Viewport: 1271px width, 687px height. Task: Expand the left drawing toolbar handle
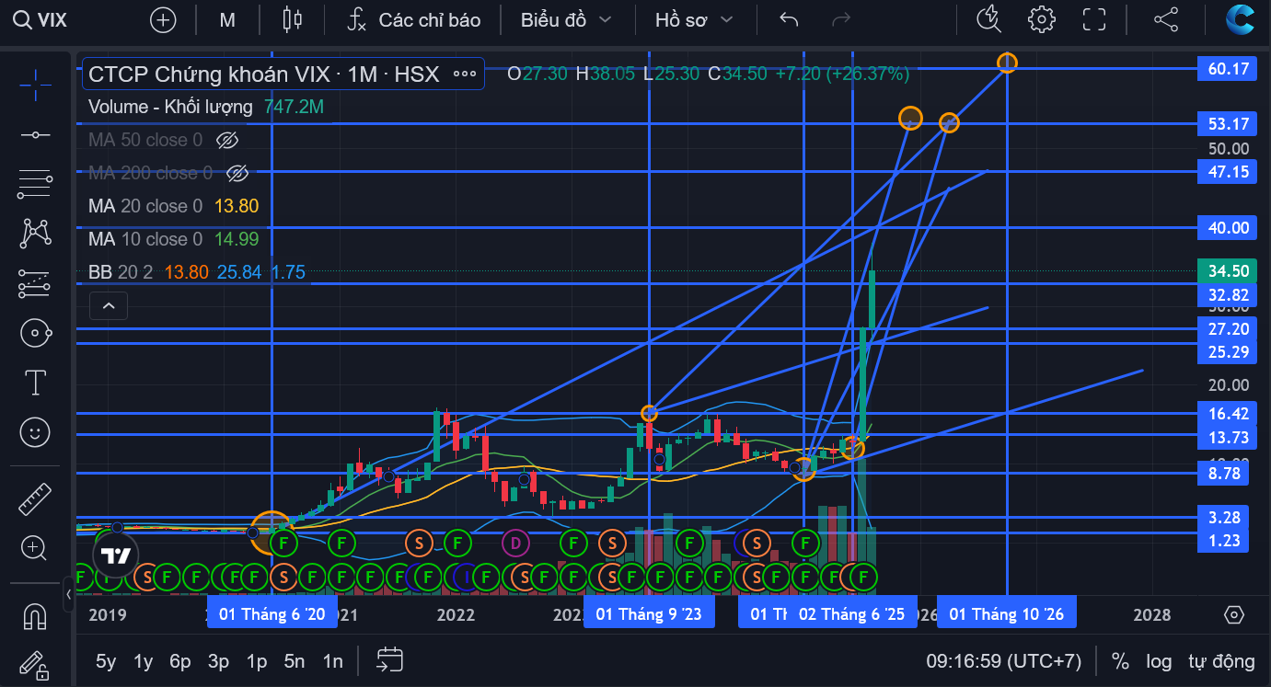[x=69, y=595]
